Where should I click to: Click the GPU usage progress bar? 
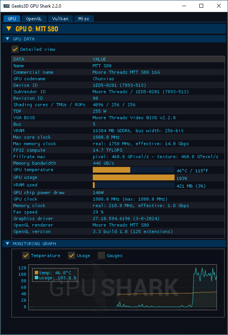(x=134, y=178)
